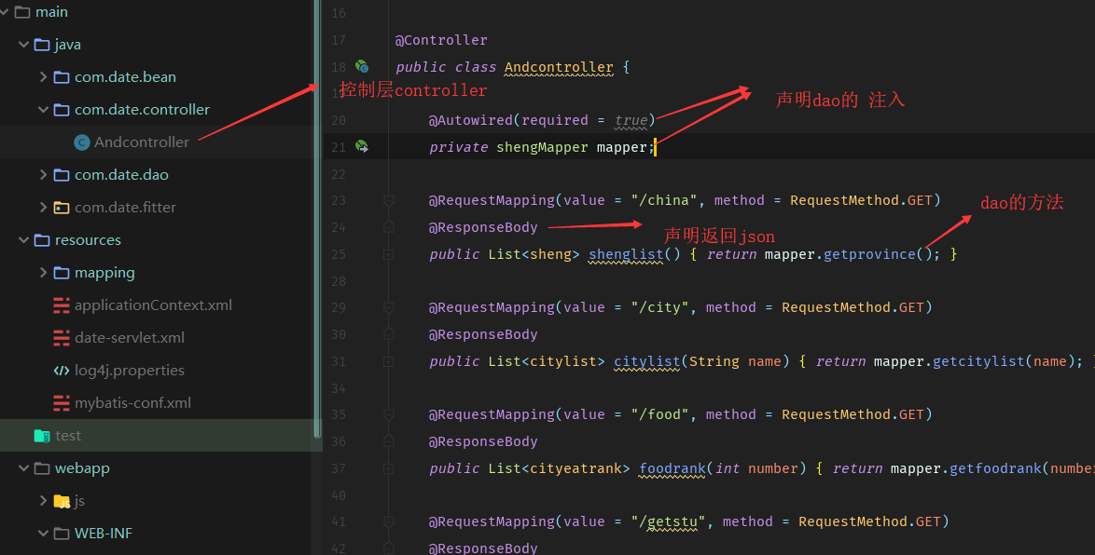Select the java source folder icon

(42, 45)
